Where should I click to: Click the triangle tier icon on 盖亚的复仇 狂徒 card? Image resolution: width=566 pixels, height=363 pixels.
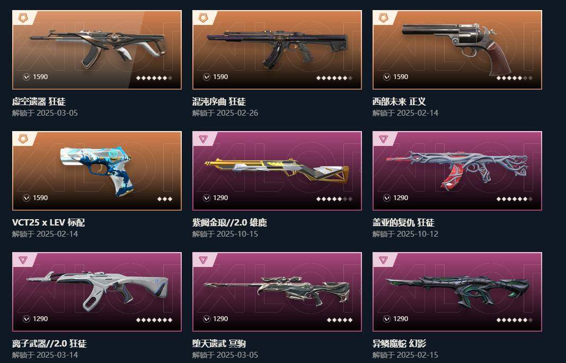(383, 139)
